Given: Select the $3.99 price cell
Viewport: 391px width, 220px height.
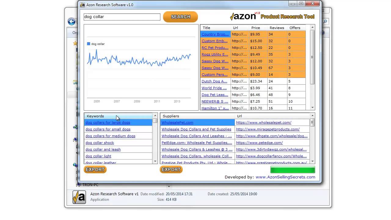Looking at the screenshot, I should tap(258, 88).
